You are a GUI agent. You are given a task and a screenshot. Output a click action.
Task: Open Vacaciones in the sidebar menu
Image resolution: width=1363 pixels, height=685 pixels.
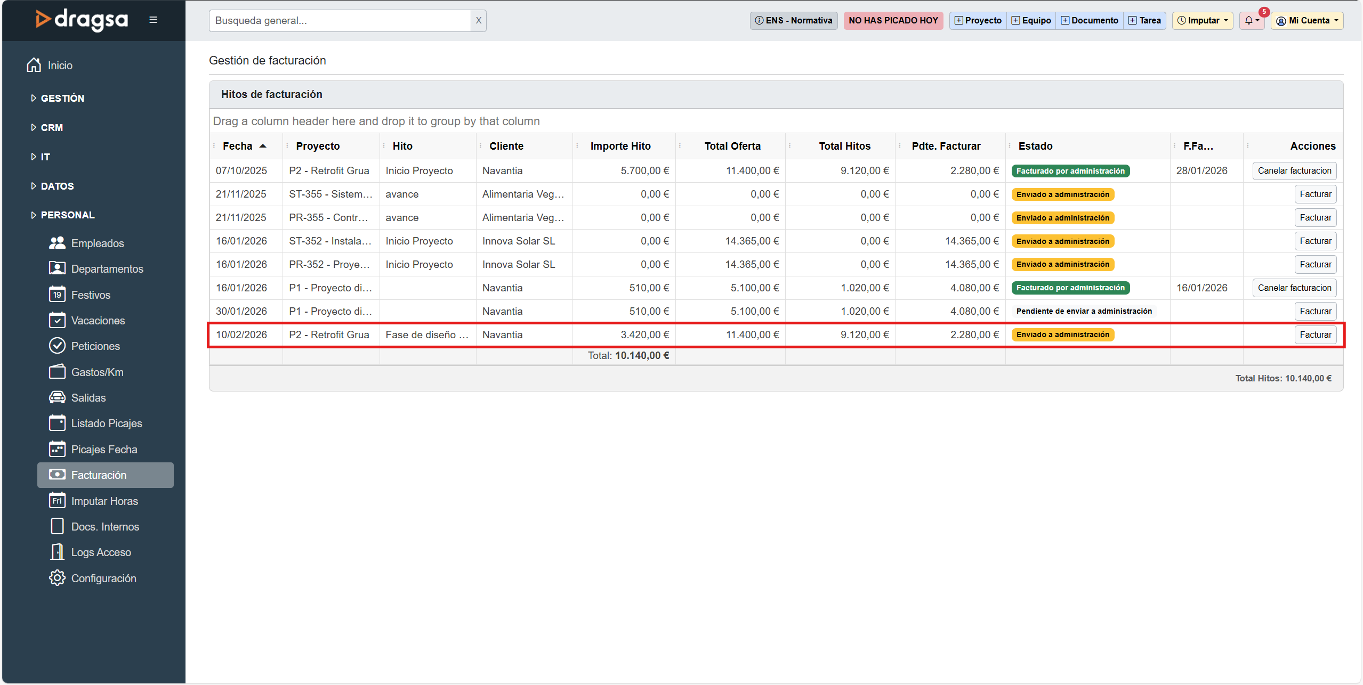(x=98, y=320)
